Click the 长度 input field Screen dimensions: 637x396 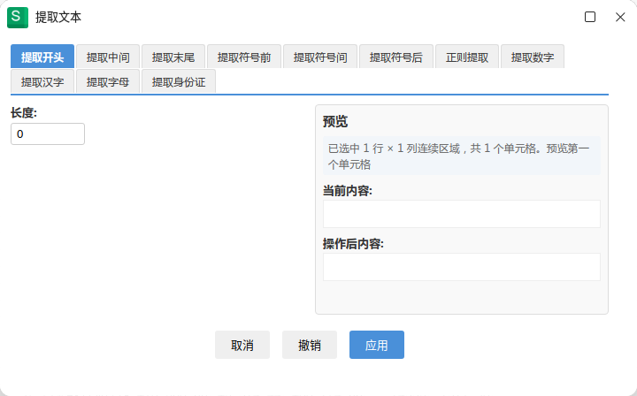tap(48, 133)
